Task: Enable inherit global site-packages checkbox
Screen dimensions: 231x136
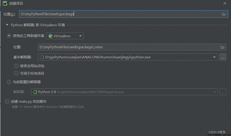Action: [16, 66]
